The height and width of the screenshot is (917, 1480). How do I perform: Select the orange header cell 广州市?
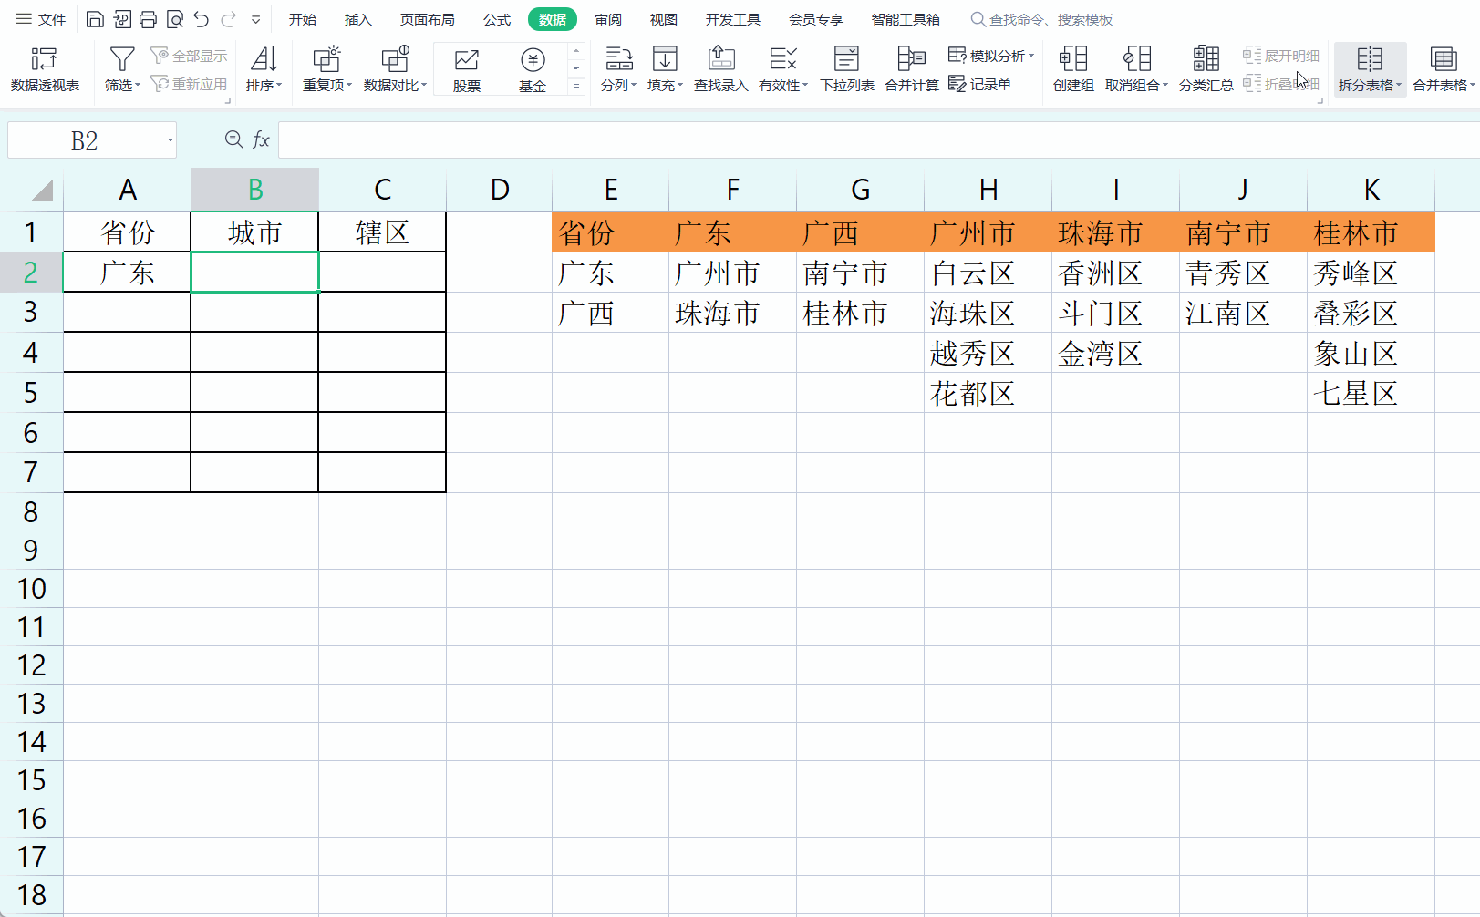tap(988, 232)
